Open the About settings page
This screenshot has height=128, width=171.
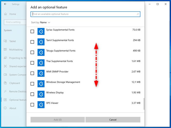point(13,108)
